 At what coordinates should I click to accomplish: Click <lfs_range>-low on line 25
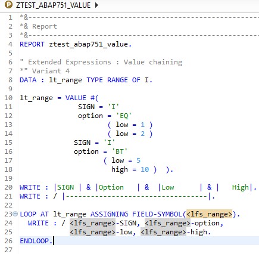pos(101,232)
